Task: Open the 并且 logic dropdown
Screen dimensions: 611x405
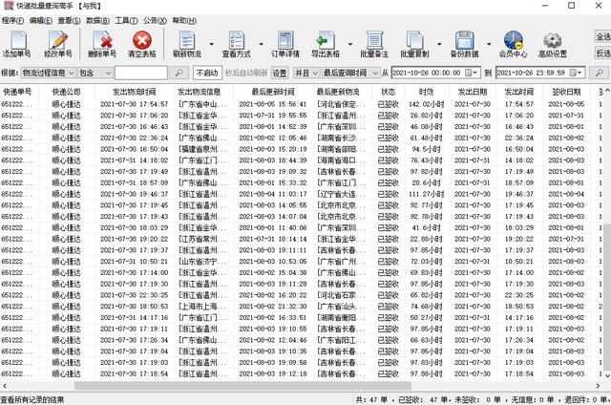Action: coord(306,73)
